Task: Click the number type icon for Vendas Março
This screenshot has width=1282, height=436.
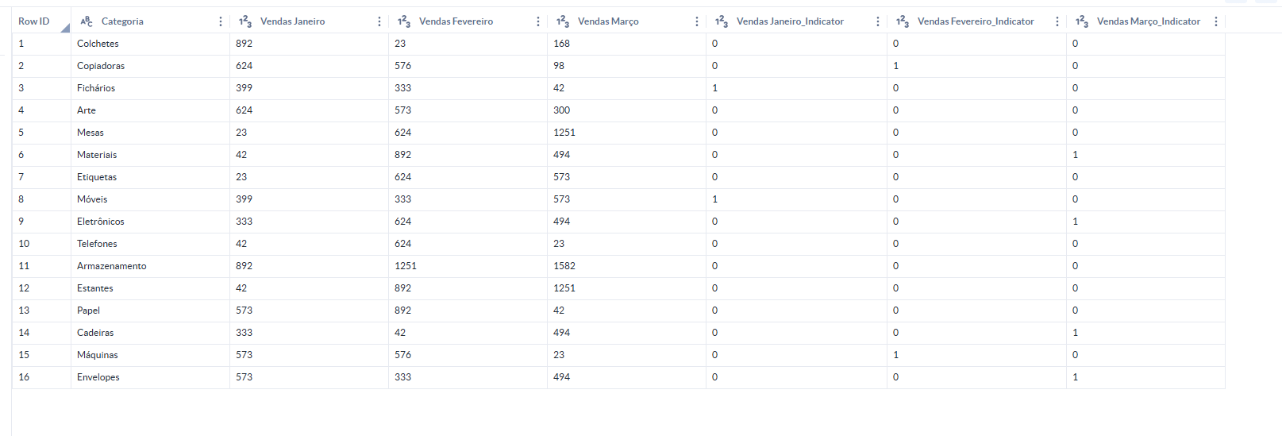Action: tap(563, 21)
